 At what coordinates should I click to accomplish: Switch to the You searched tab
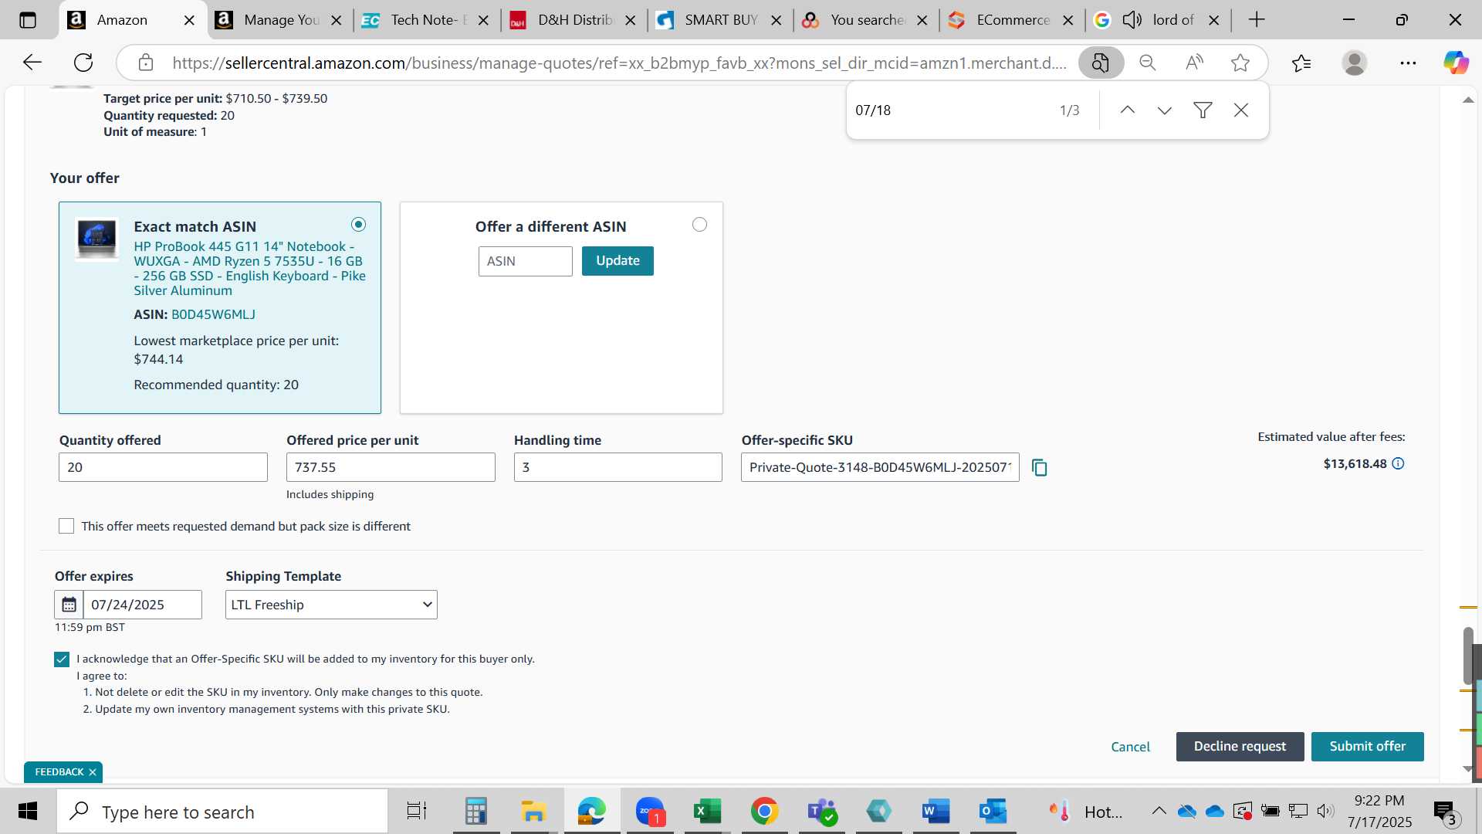(x=867, y=20)
